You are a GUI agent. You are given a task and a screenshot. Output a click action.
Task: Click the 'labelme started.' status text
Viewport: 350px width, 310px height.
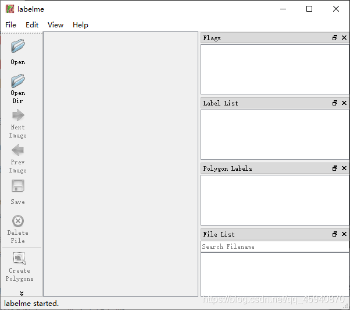point(31,304)
